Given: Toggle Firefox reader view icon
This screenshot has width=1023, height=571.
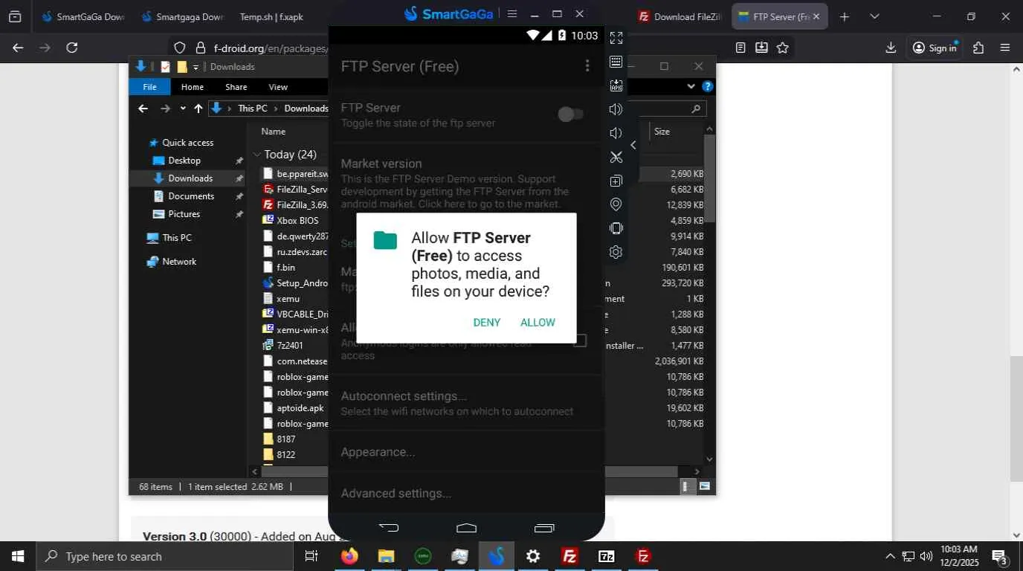Looking at the screenshot, I should (740, 48).
